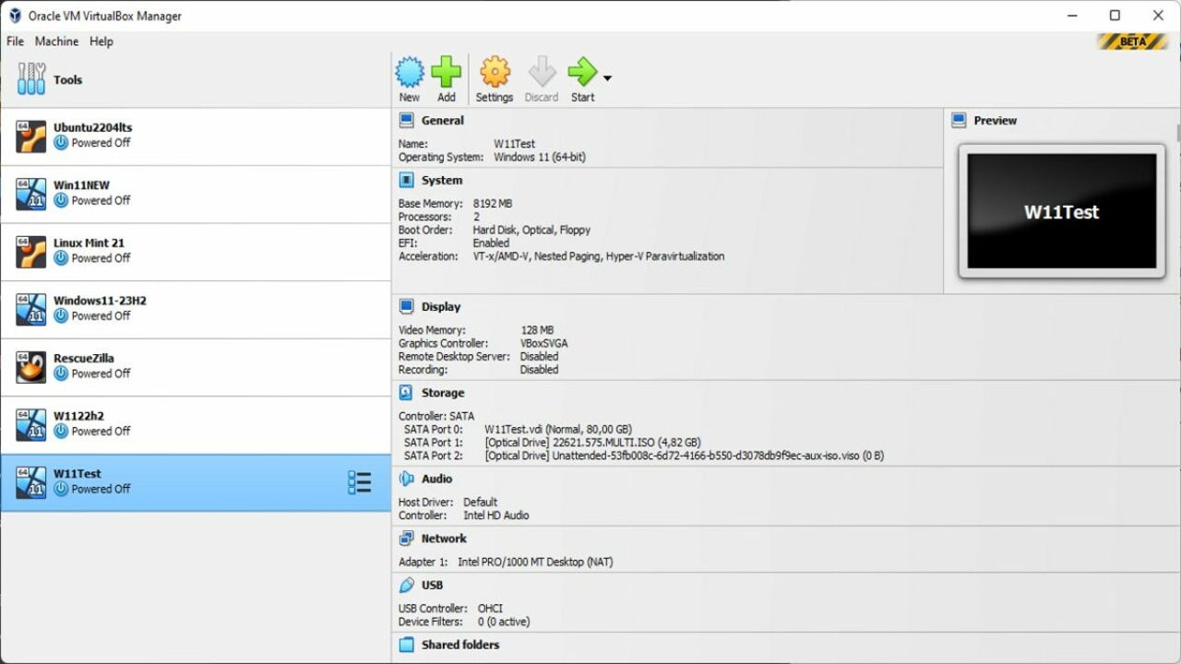The height and width of the screenshot is (664, 1181).
Task: Click the Linux Mint 21 OS icon
Action: point(31,252)
